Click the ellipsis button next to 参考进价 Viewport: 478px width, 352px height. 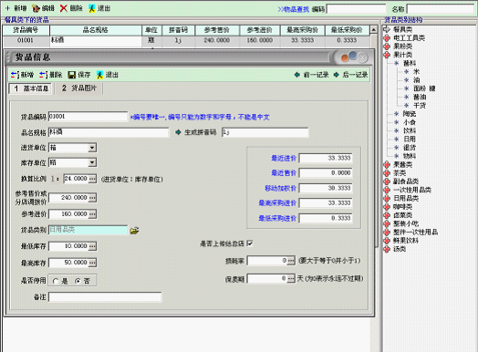(x=92, y=214)
